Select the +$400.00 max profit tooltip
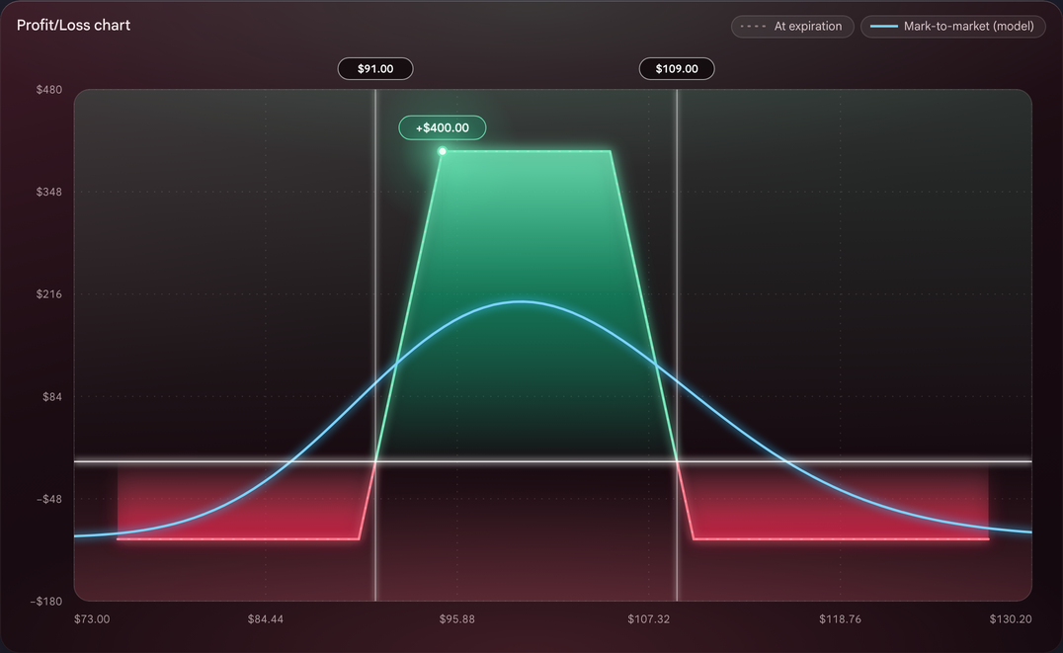 (442, 127)
